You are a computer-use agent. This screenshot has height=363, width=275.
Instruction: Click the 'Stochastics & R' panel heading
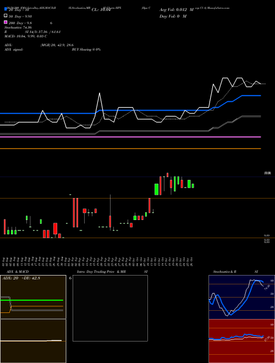(224, 272)
